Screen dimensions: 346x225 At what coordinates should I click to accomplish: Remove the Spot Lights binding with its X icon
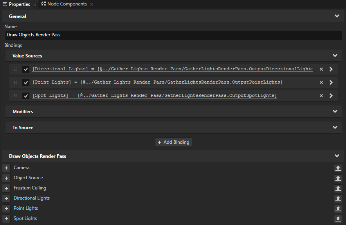tap(321, 95)
